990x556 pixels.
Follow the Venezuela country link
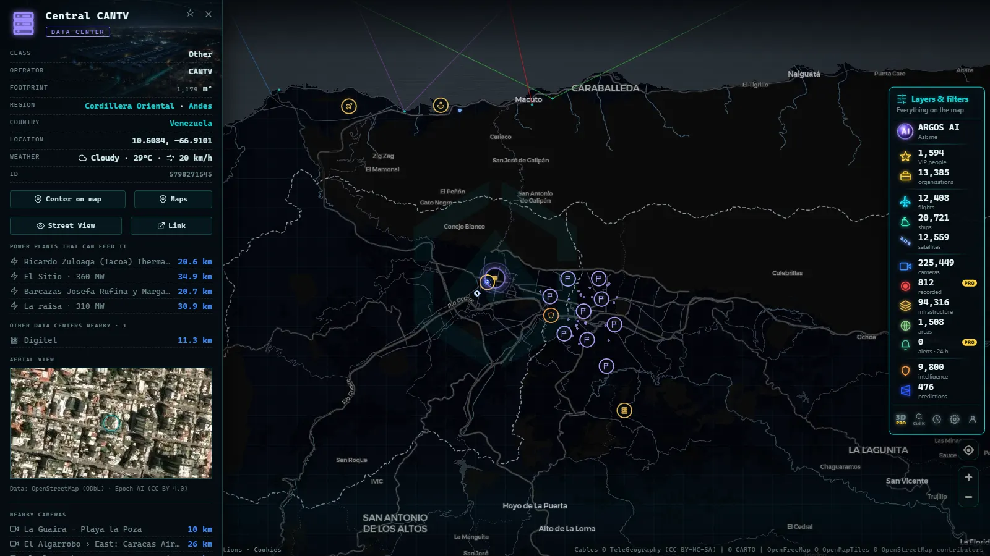191,123
